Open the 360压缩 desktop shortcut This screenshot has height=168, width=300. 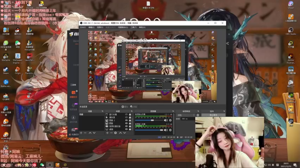point(6,31)
